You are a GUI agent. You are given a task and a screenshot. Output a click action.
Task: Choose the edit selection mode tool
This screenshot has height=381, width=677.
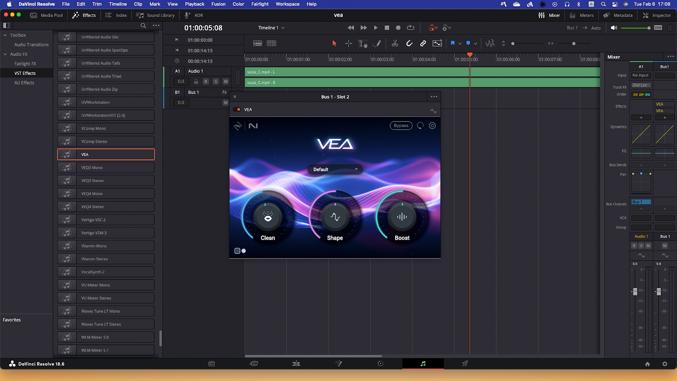[x=363, y=43]
